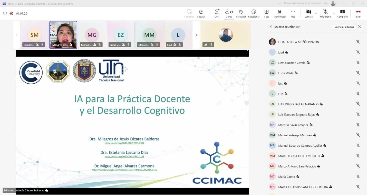
Task: Click Lucia Wade in participant list
Action: point(286,73)
